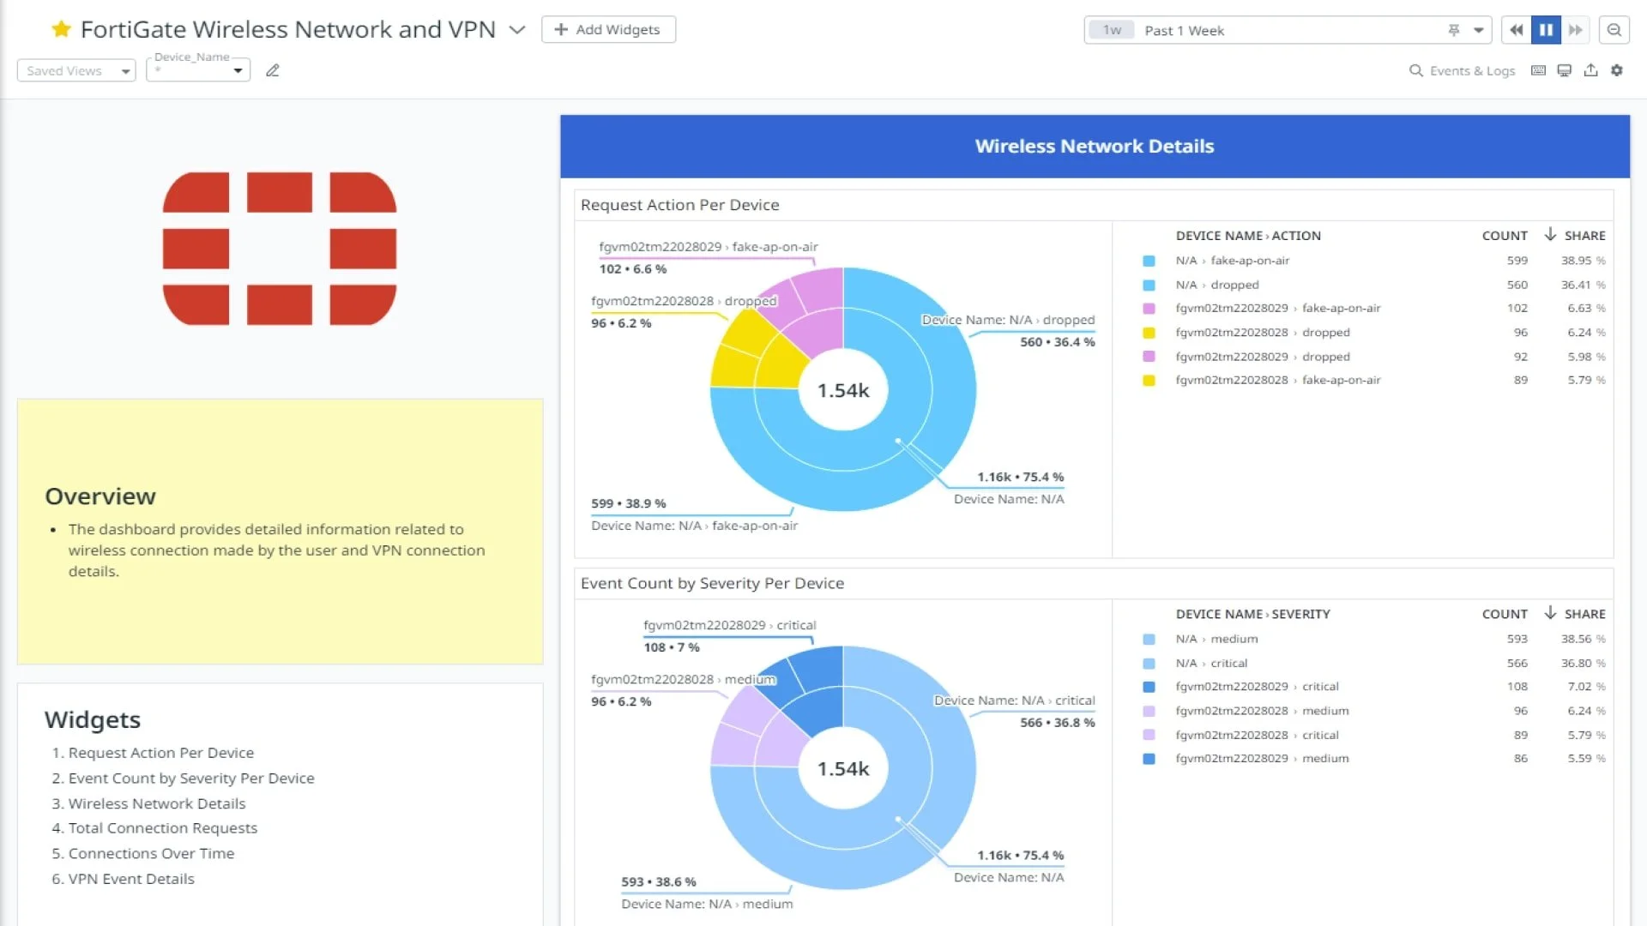The width and height of the screenshot is (1647, 926).
Task: Open the display/monitor view icon
Action: [1564, 70]
